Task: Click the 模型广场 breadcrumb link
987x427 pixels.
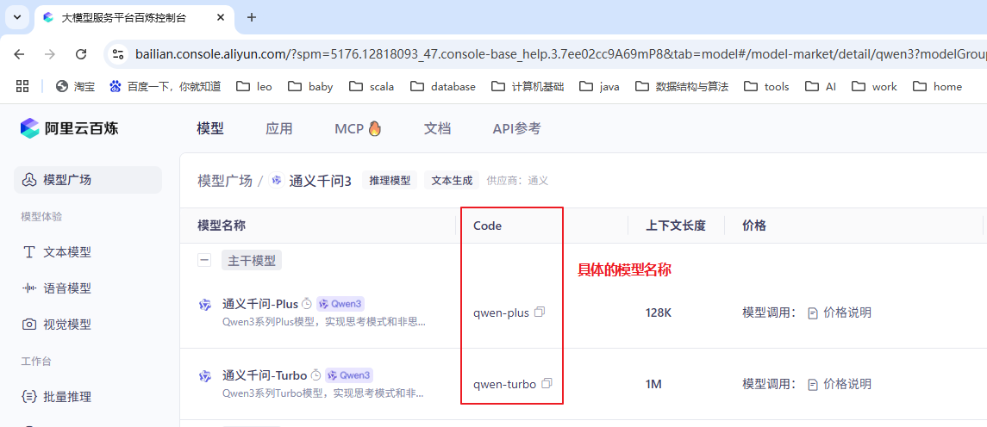Action: [x=225, y=181]
